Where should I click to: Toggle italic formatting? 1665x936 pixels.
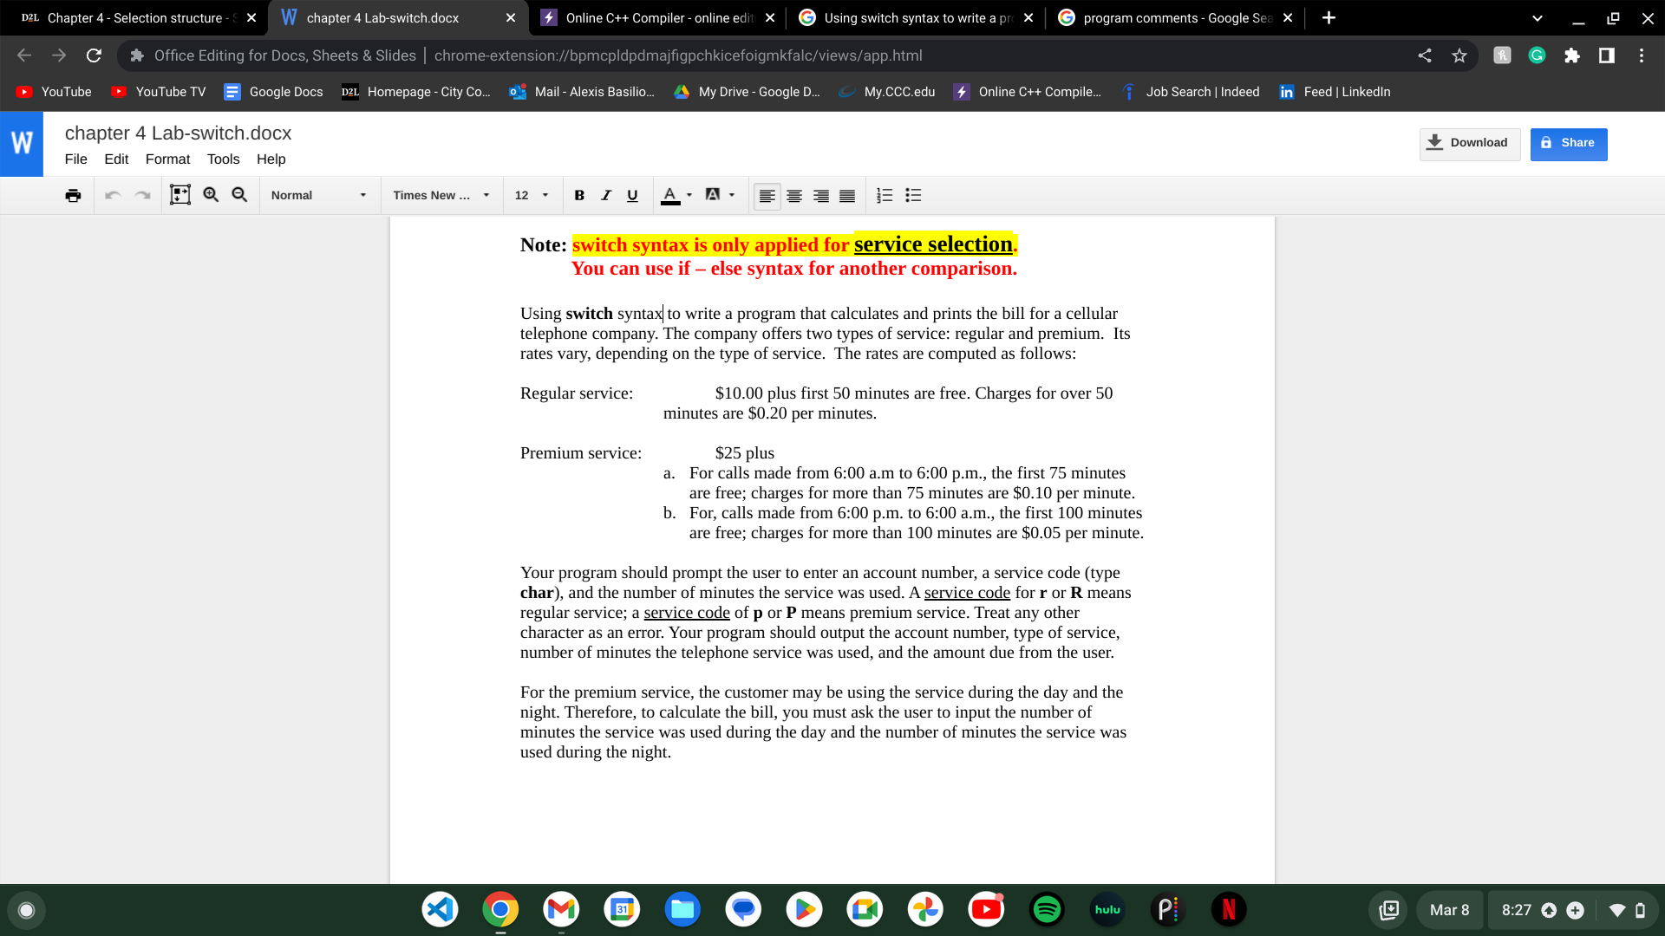605,195
